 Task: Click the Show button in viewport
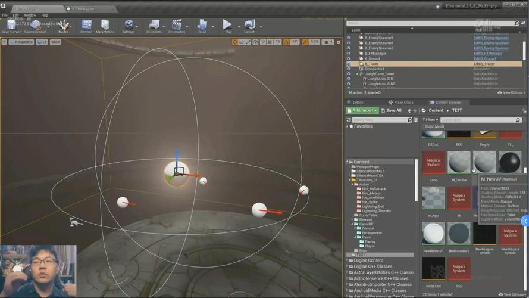[x=56, y=42]
